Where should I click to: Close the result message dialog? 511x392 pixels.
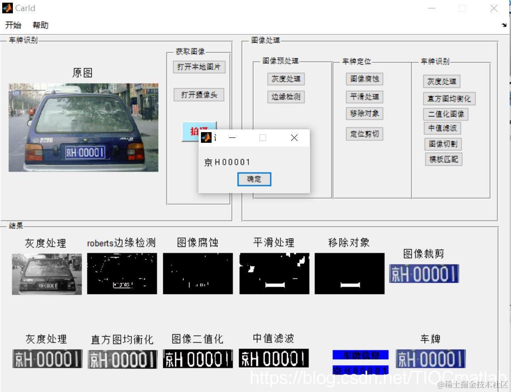coord(294,138)
